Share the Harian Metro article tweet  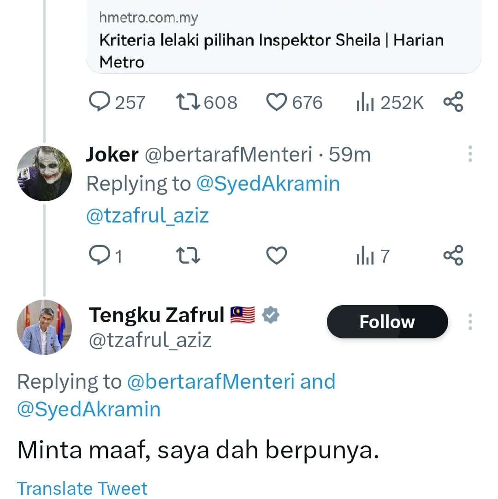[453, 102]
